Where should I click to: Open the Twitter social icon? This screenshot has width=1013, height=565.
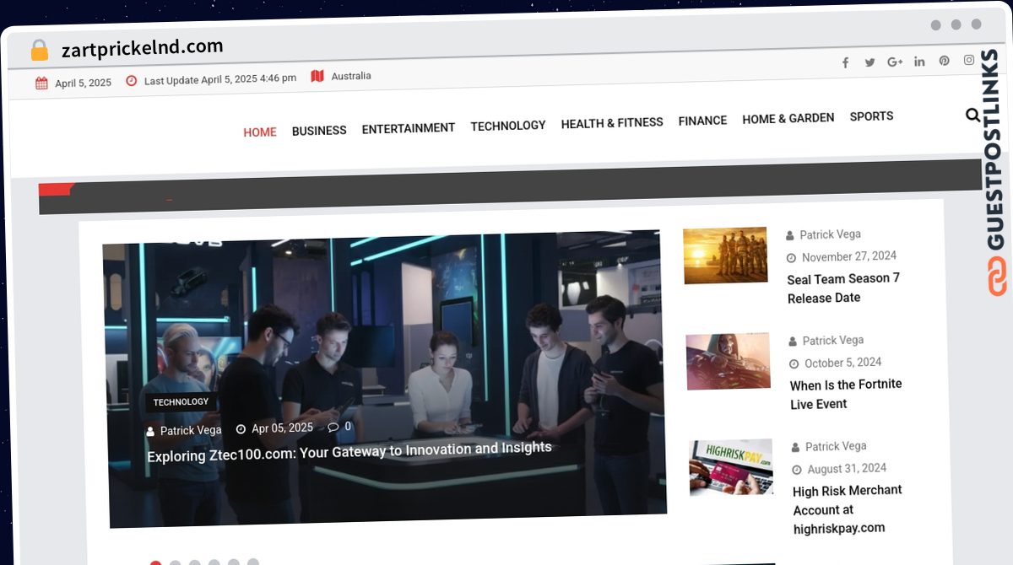click(869, 62)
